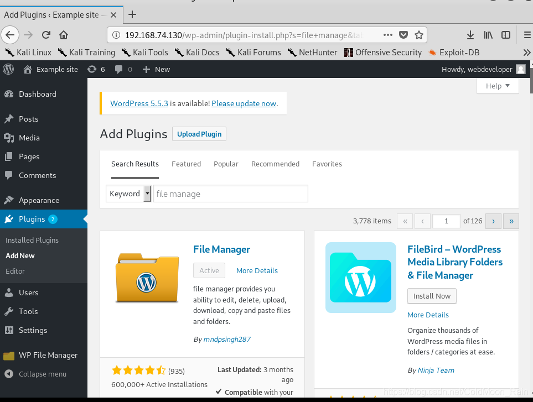
Task: Install FileBird plugin with Install Now
Action: [432, 296]
